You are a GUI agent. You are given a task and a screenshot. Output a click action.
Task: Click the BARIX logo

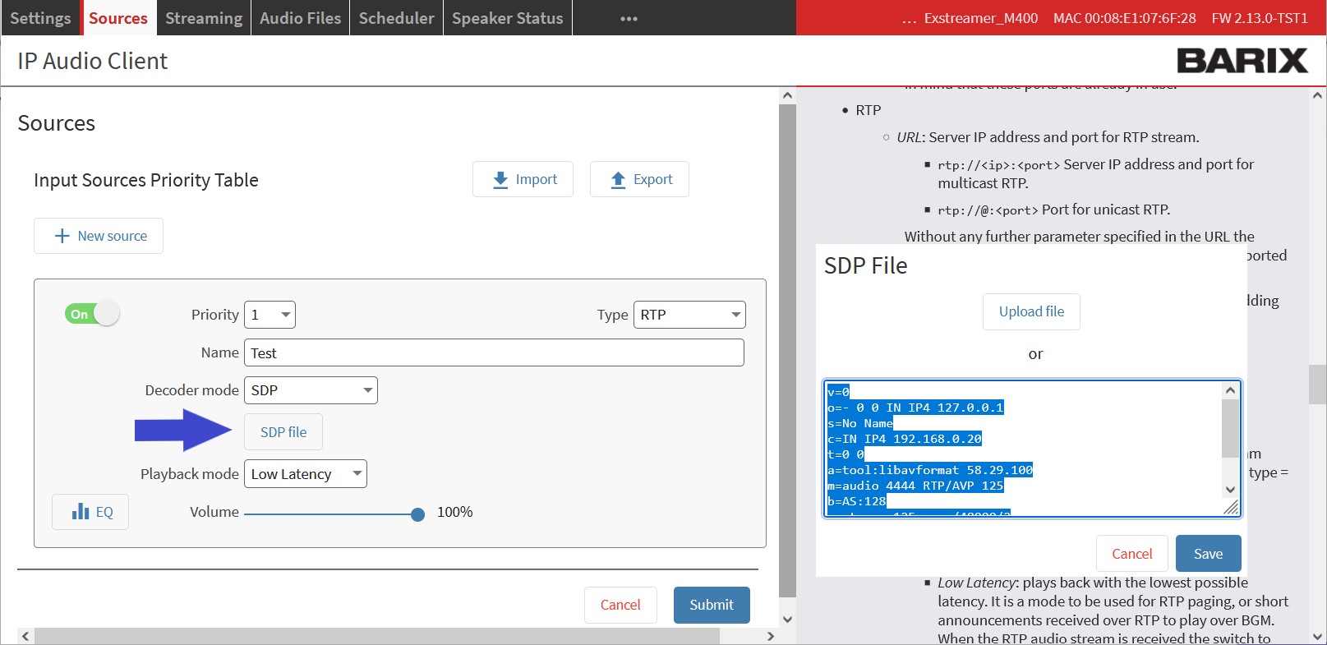[x=1241, y=61]
